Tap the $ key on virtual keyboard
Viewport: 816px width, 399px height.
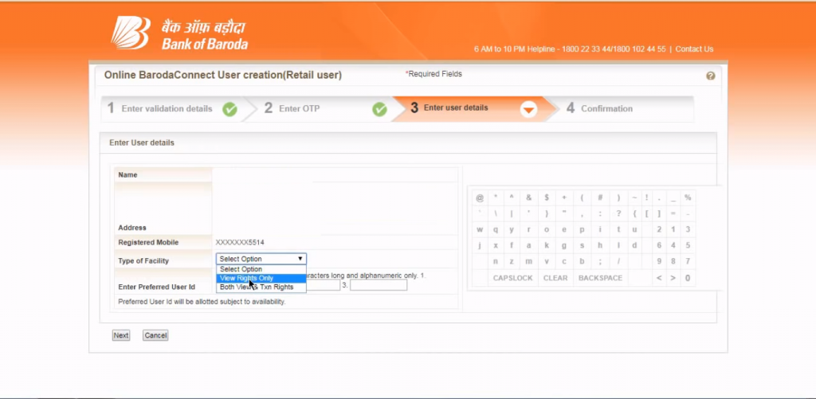(547, 198)
